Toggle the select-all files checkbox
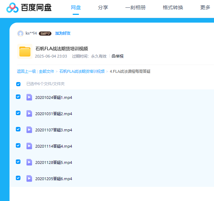 pyautogui.click(x=18, y=84)
